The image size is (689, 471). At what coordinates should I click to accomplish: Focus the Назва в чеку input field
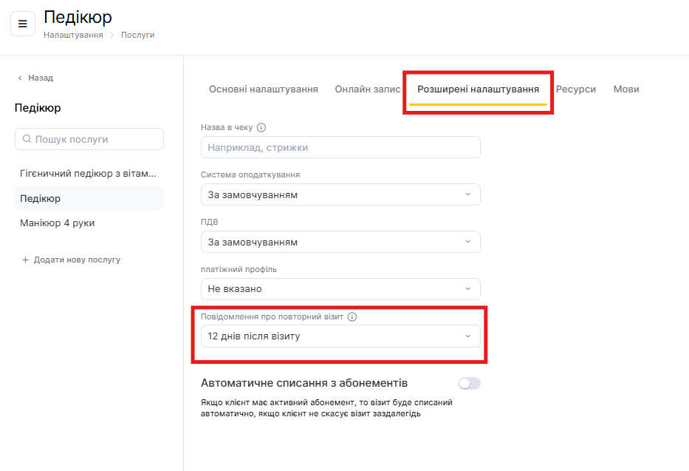click(340, 147)
